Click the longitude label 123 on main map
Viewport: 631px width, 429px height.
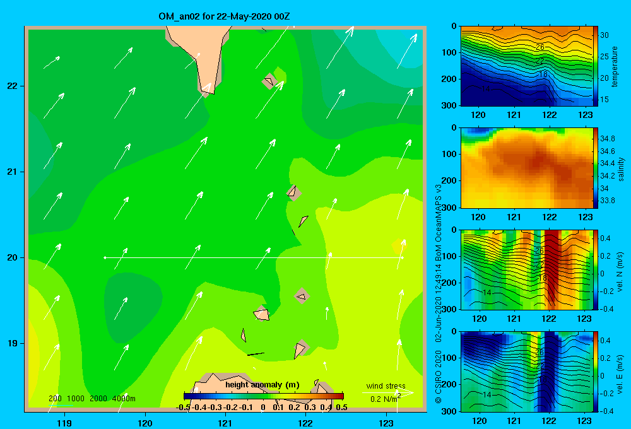tap(386, 423)
